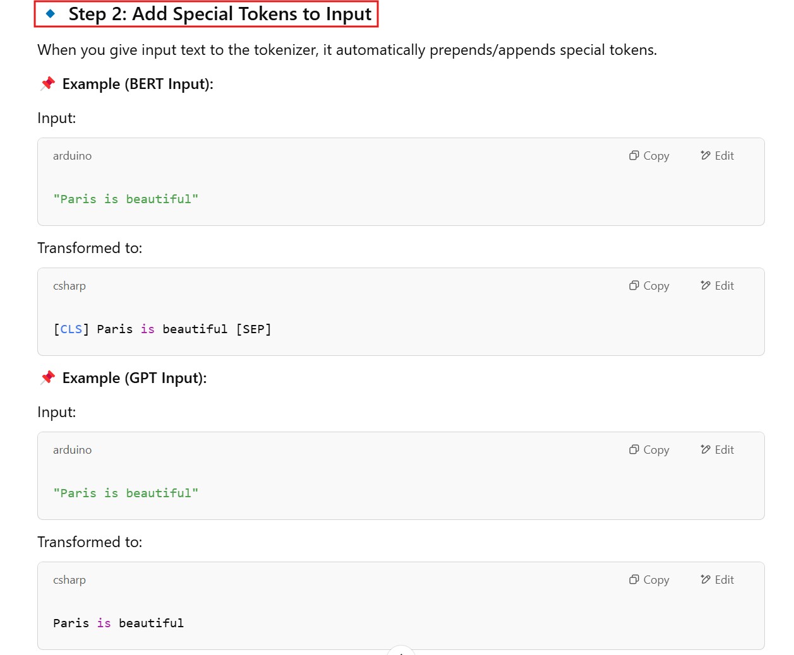The image size is (794, 655).
Task: Copy the [CLS] Paris is beautiful [SEP] code
Action: pyautogui.click(x=649, y=286)
